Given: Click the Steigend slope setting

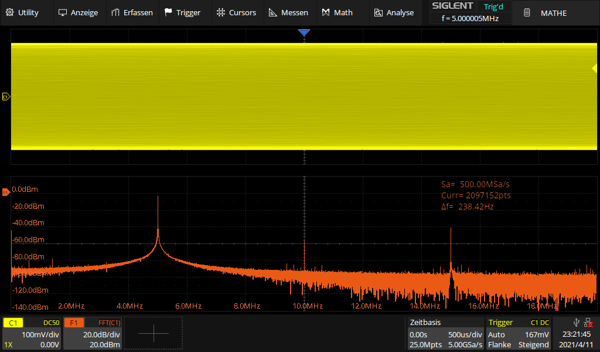Looking at the screenshot, I should click(x=533, y=345).
